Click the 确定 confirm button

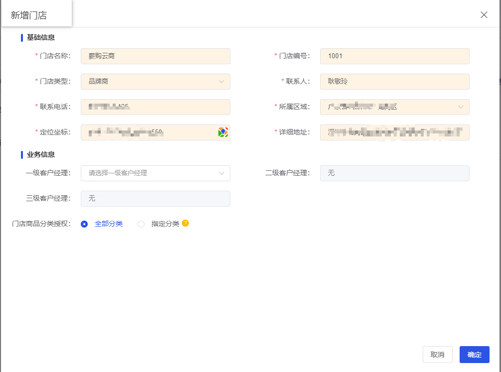point(474,355)
